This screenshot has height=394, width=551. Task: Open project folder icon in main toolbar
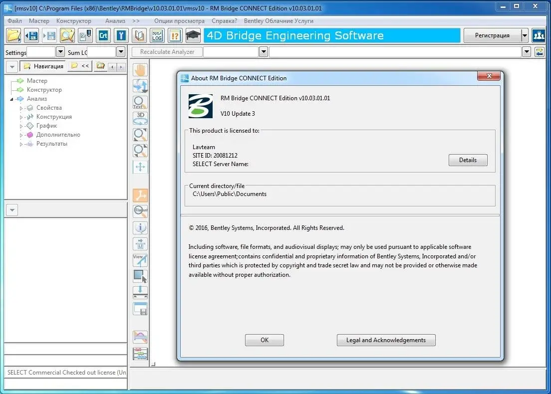(x=13, y=35)
